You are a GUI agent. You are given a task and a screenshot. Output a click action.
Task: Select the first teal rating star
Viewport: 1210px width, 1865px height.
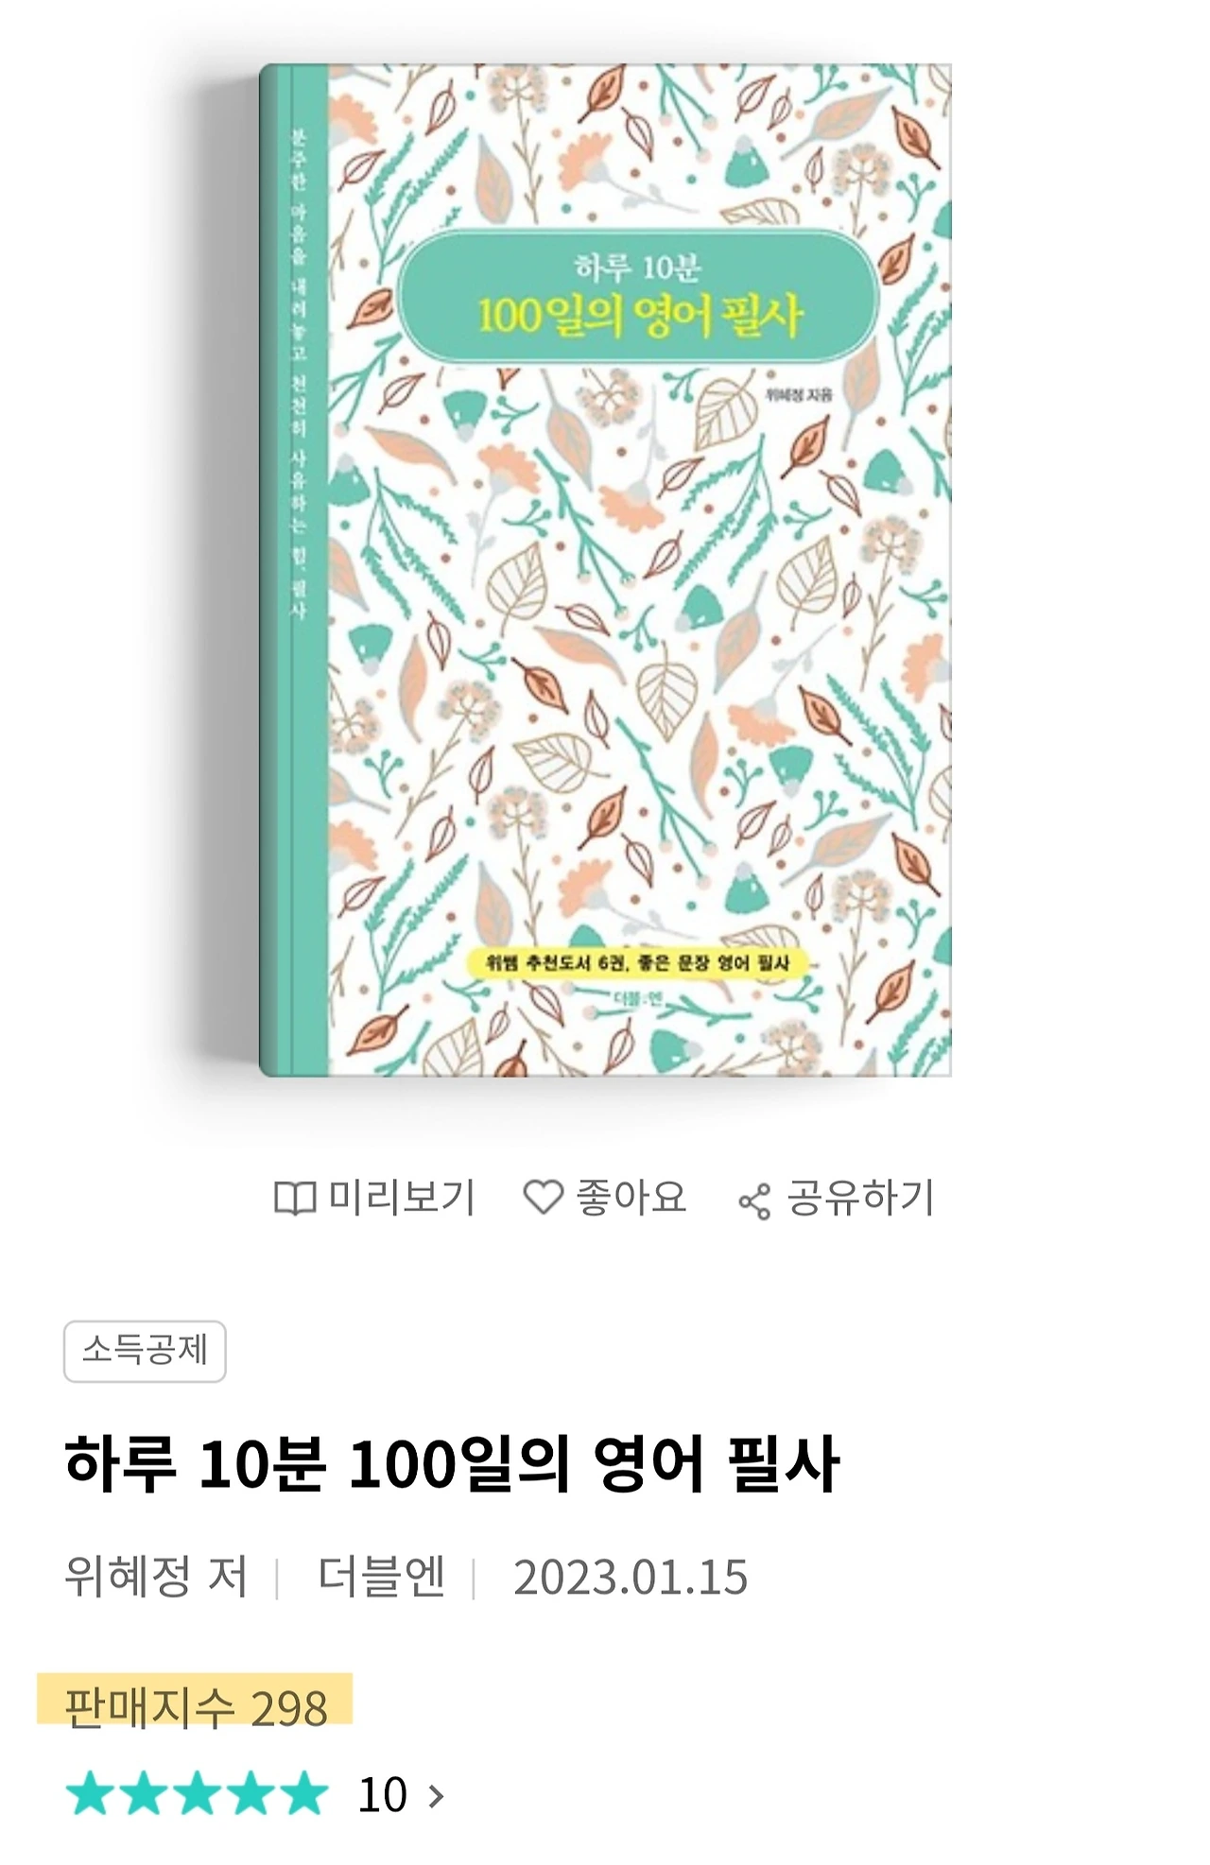click(x=89, y=1793)
